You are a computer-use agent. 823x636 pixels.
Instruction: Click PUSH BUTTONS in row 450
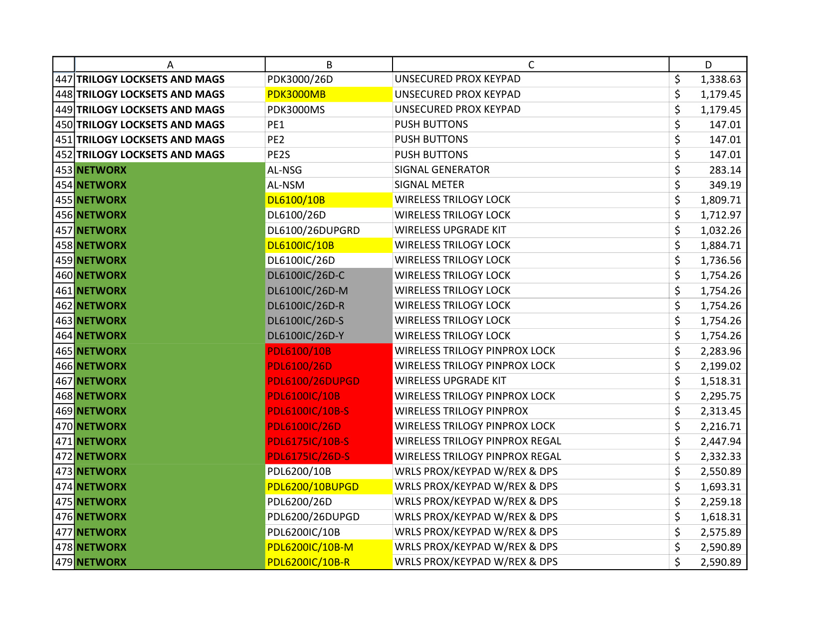[531, 125]
